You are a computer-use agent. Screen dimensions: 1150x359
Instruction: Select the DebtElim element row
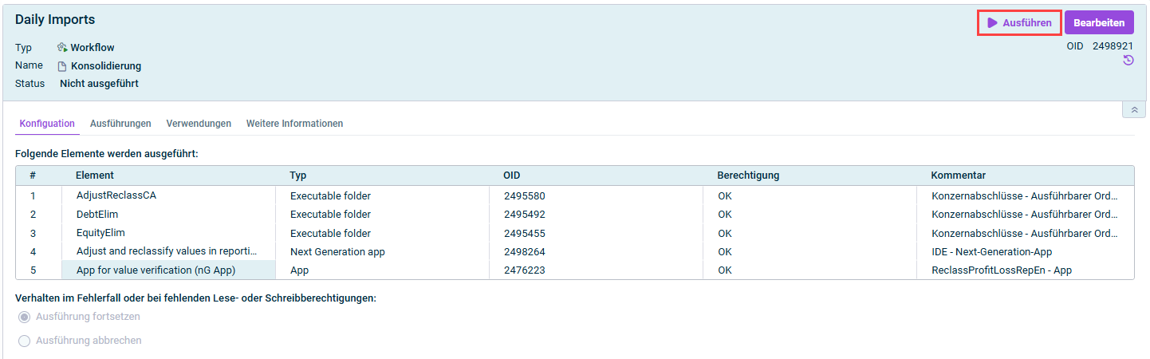[x=97, y=215]
